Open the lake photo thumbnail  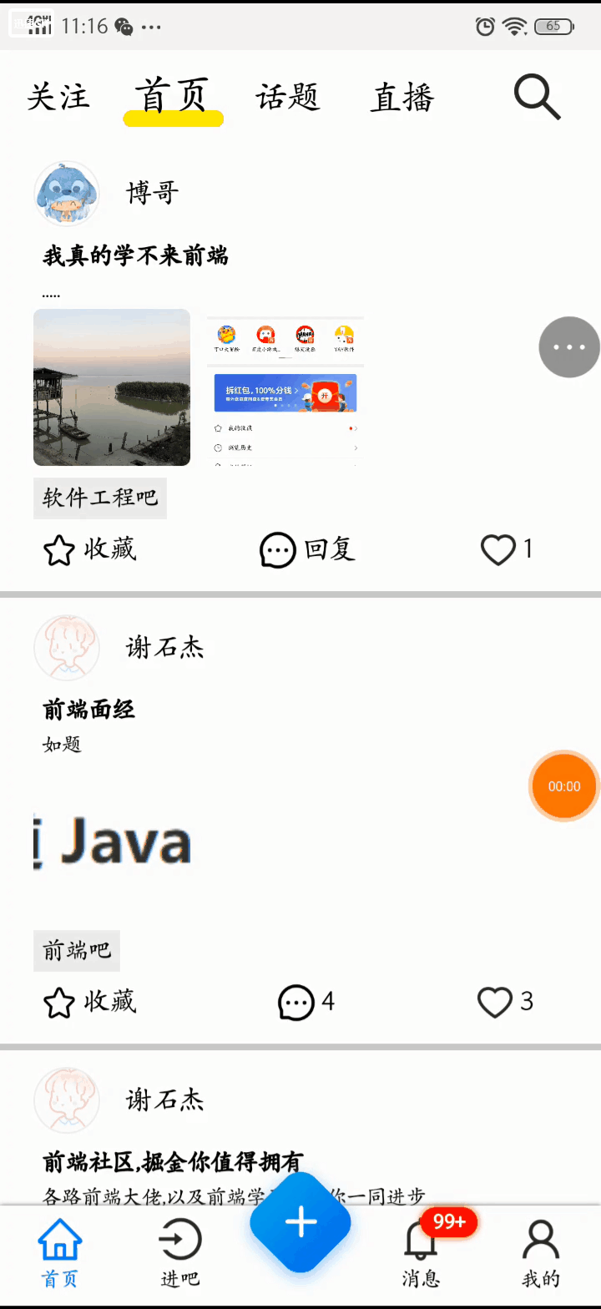coord(112,387)
